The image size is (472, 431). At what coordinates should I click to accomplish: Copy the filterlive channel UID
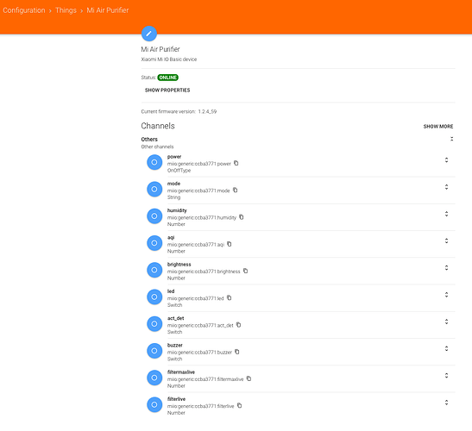pyautogui.click(x=240, y=405)
